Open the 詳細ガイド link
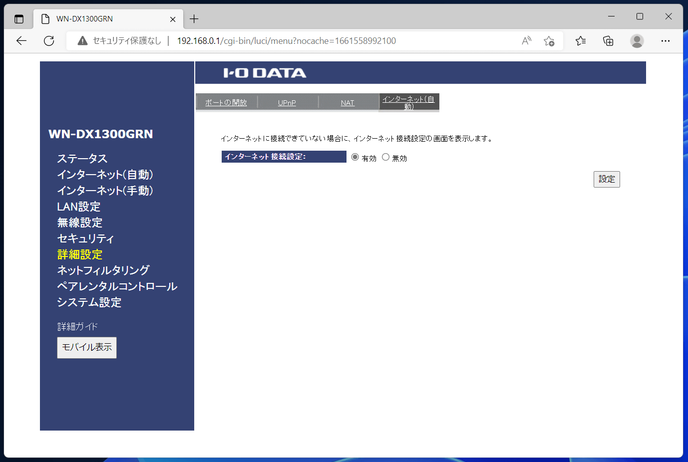The image size is (688, 462). click(77, 327)
